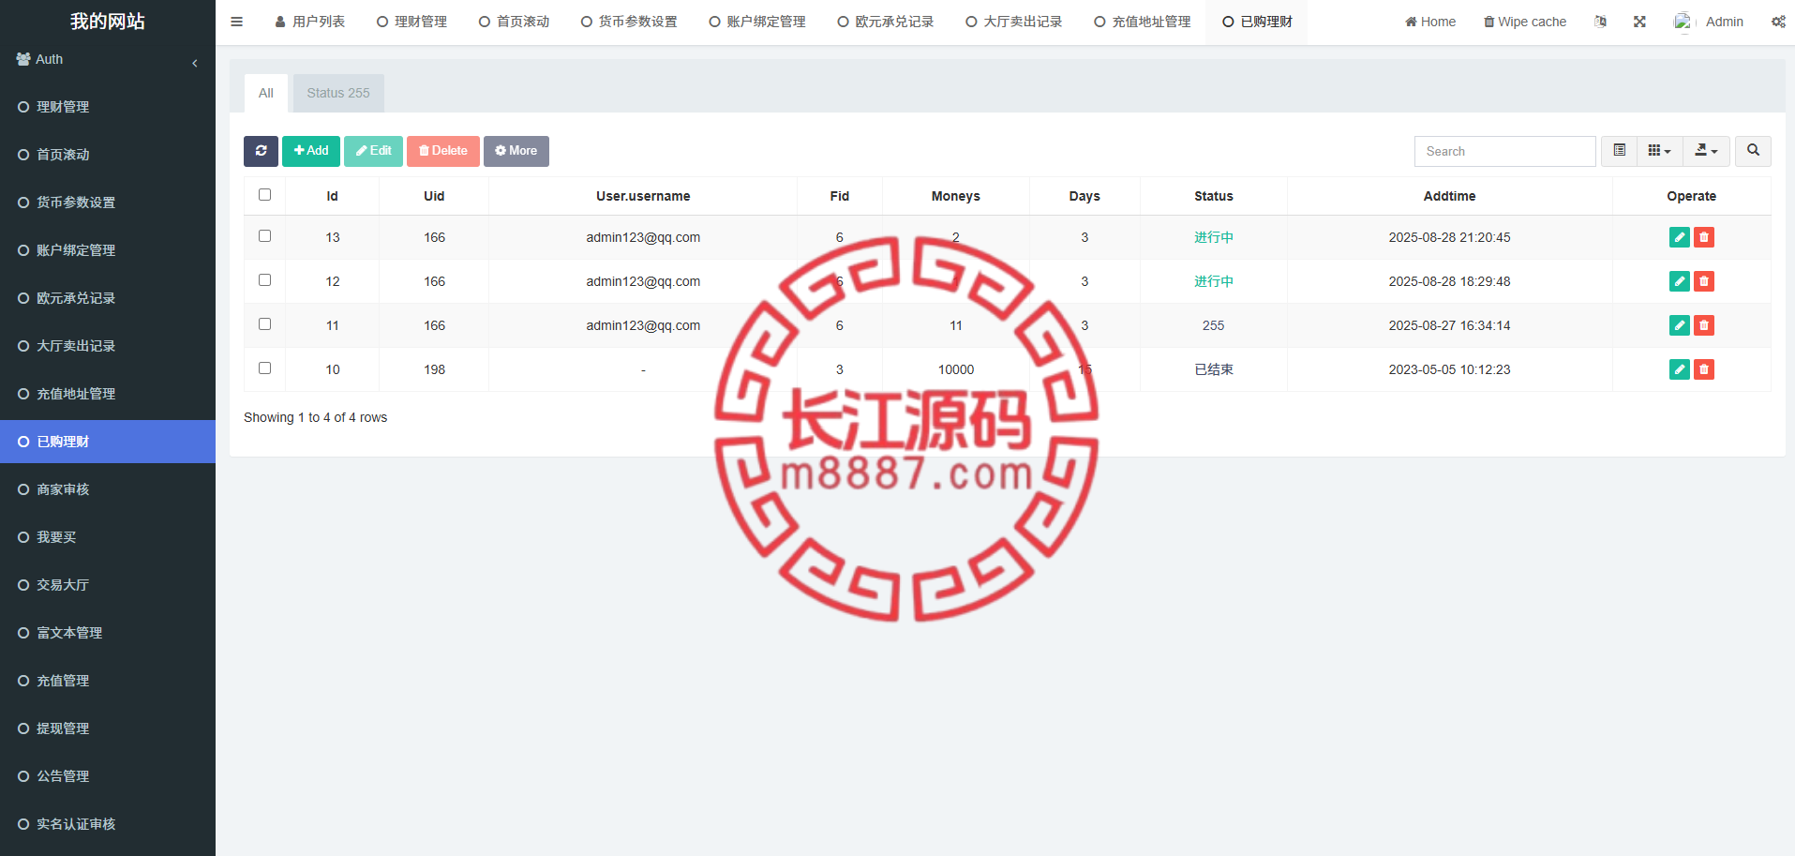Open 富文本管理 in the sidebar
1795x856 pixels.
point(108,633)
